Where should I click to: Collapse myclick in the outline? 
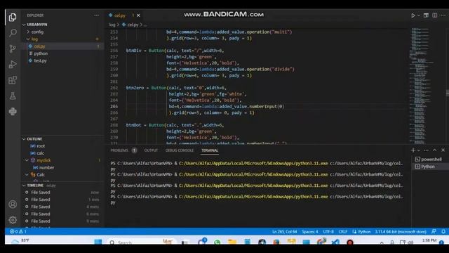click(x=27, y=160)
